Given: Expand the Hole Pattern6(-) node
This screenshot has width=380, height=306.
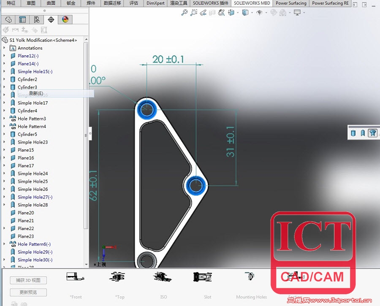Looking at the screenshot, I should coord(4,244).
